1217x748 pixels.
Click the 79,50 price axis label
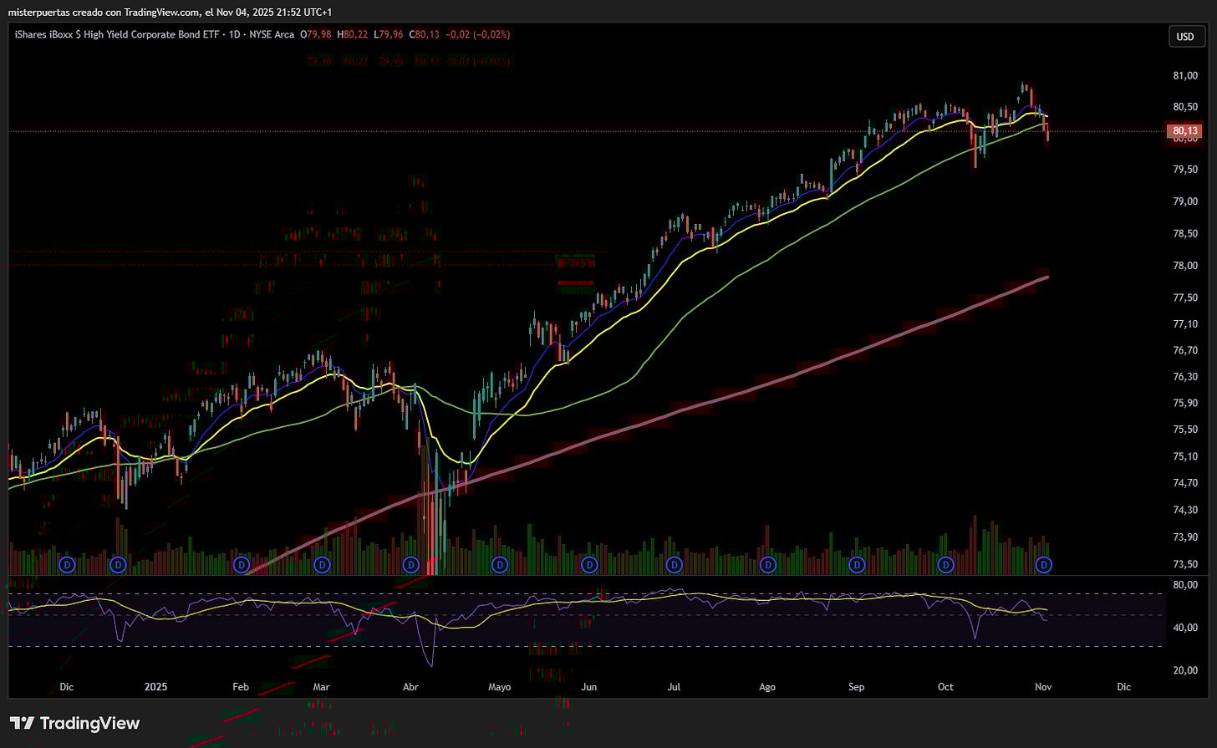point(1184,170)
